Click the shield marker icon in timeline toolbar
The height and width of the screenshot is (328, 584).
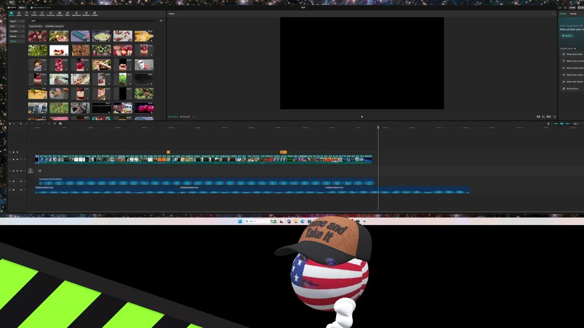(55, 123)
